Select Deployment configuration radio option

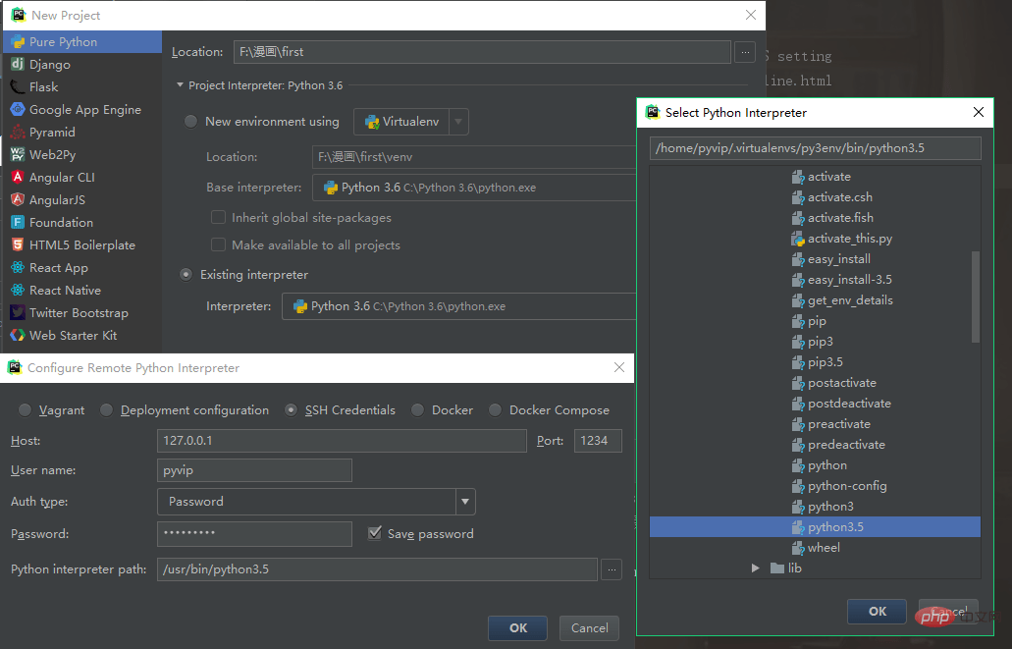click(x=106, y=410)
